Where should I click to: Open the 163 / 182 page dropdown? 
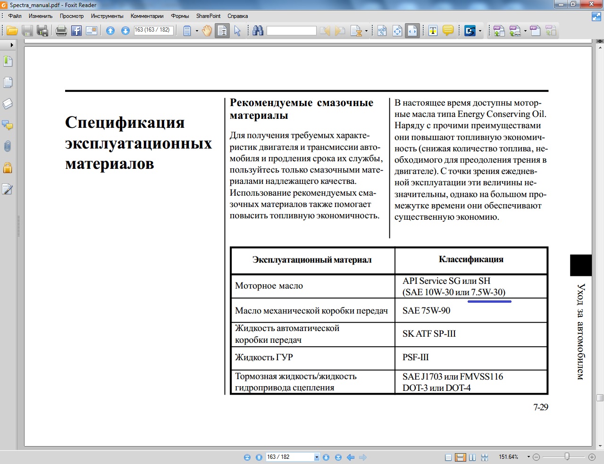[317, 457]
